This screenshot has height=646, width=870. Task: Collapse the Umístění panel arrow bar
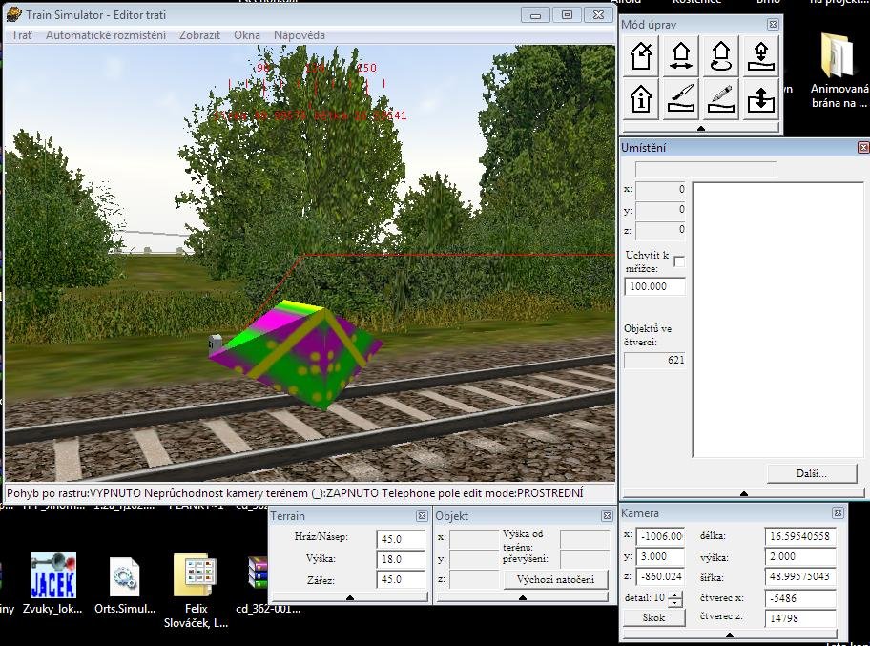(x=744, y=493)
